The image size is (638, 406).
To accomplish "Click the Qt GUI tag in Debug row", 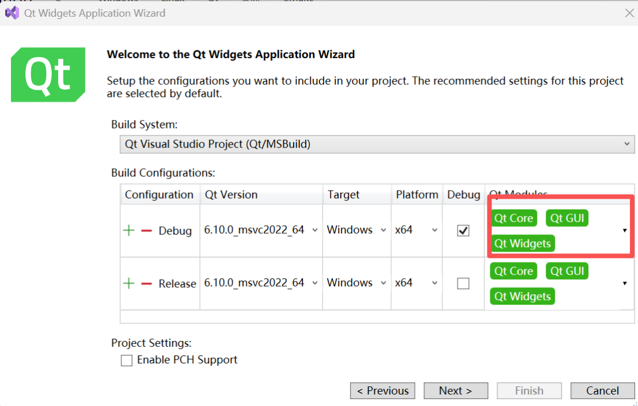I will (567, 218).
